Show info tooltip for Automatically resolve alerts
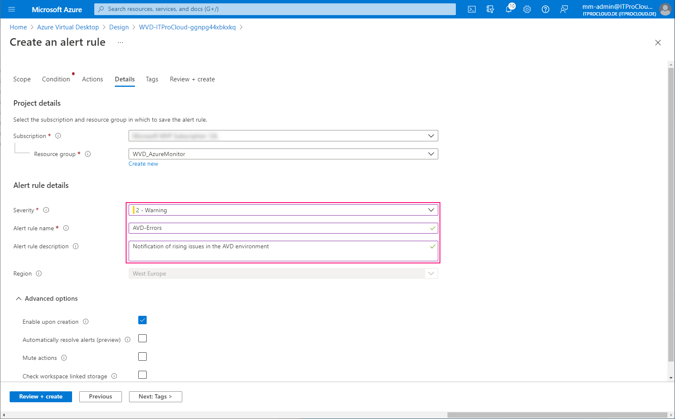This screenshot has height=419, width=675. pyautogui.click(x=127, y=340)
